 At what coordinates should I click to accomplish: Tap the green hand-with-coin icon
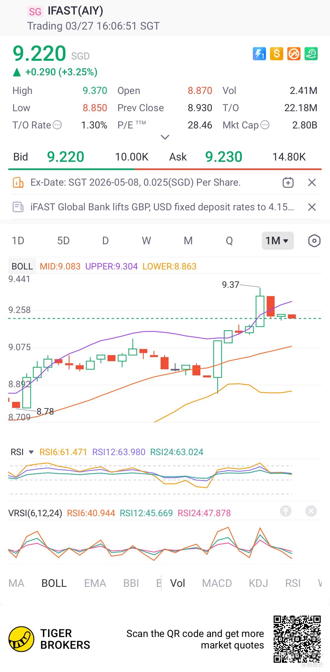coord(311,54)
